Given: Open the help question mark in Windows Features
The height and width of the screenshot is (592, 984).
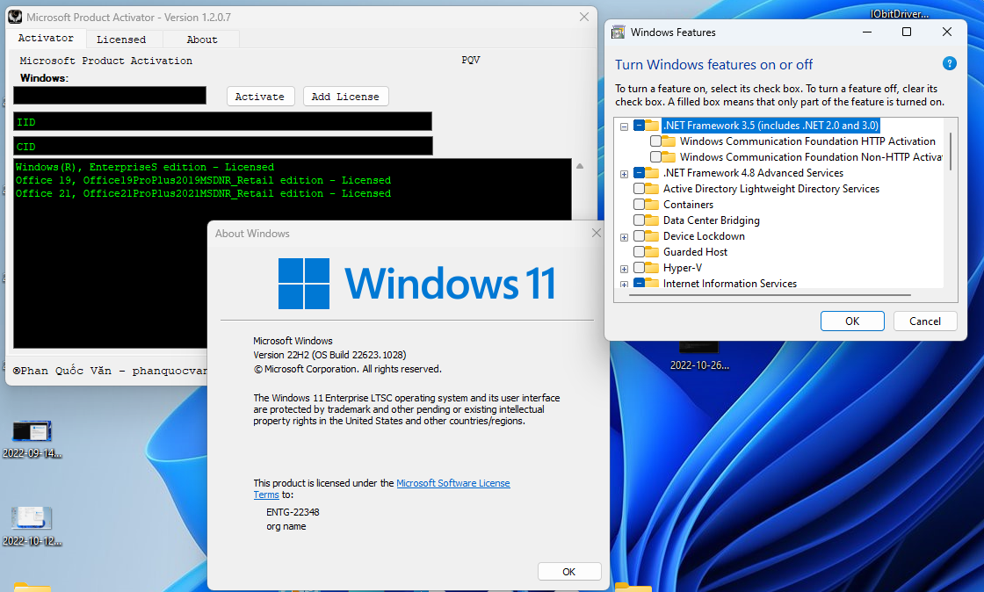Looking at the screenshot, I should [950, 63].
